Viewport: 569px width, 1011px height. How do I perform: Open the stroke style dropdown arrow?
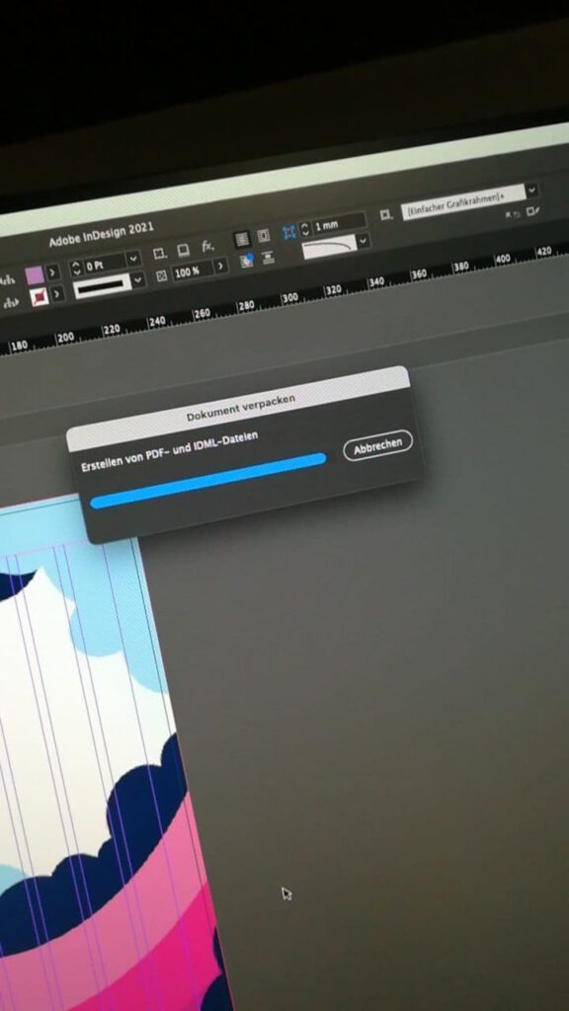(137, 280)
